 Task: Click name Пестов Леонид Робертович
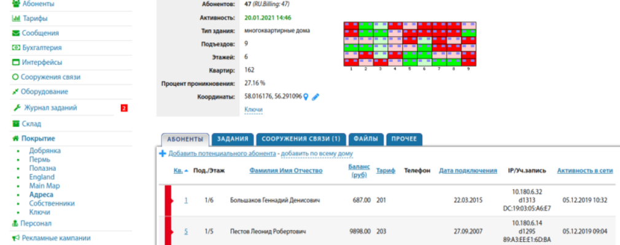268,232
